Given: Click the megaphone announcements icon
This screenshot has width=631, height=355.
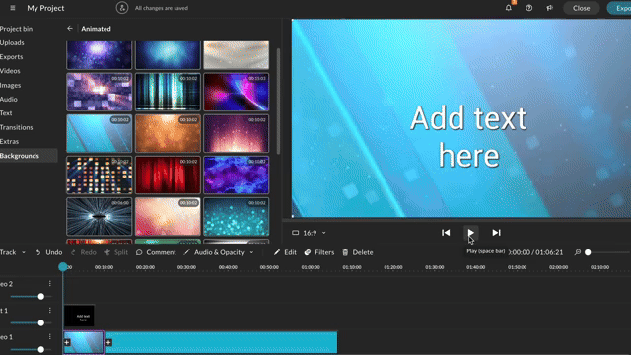Looking at the screenshot, I should (550, 8).
